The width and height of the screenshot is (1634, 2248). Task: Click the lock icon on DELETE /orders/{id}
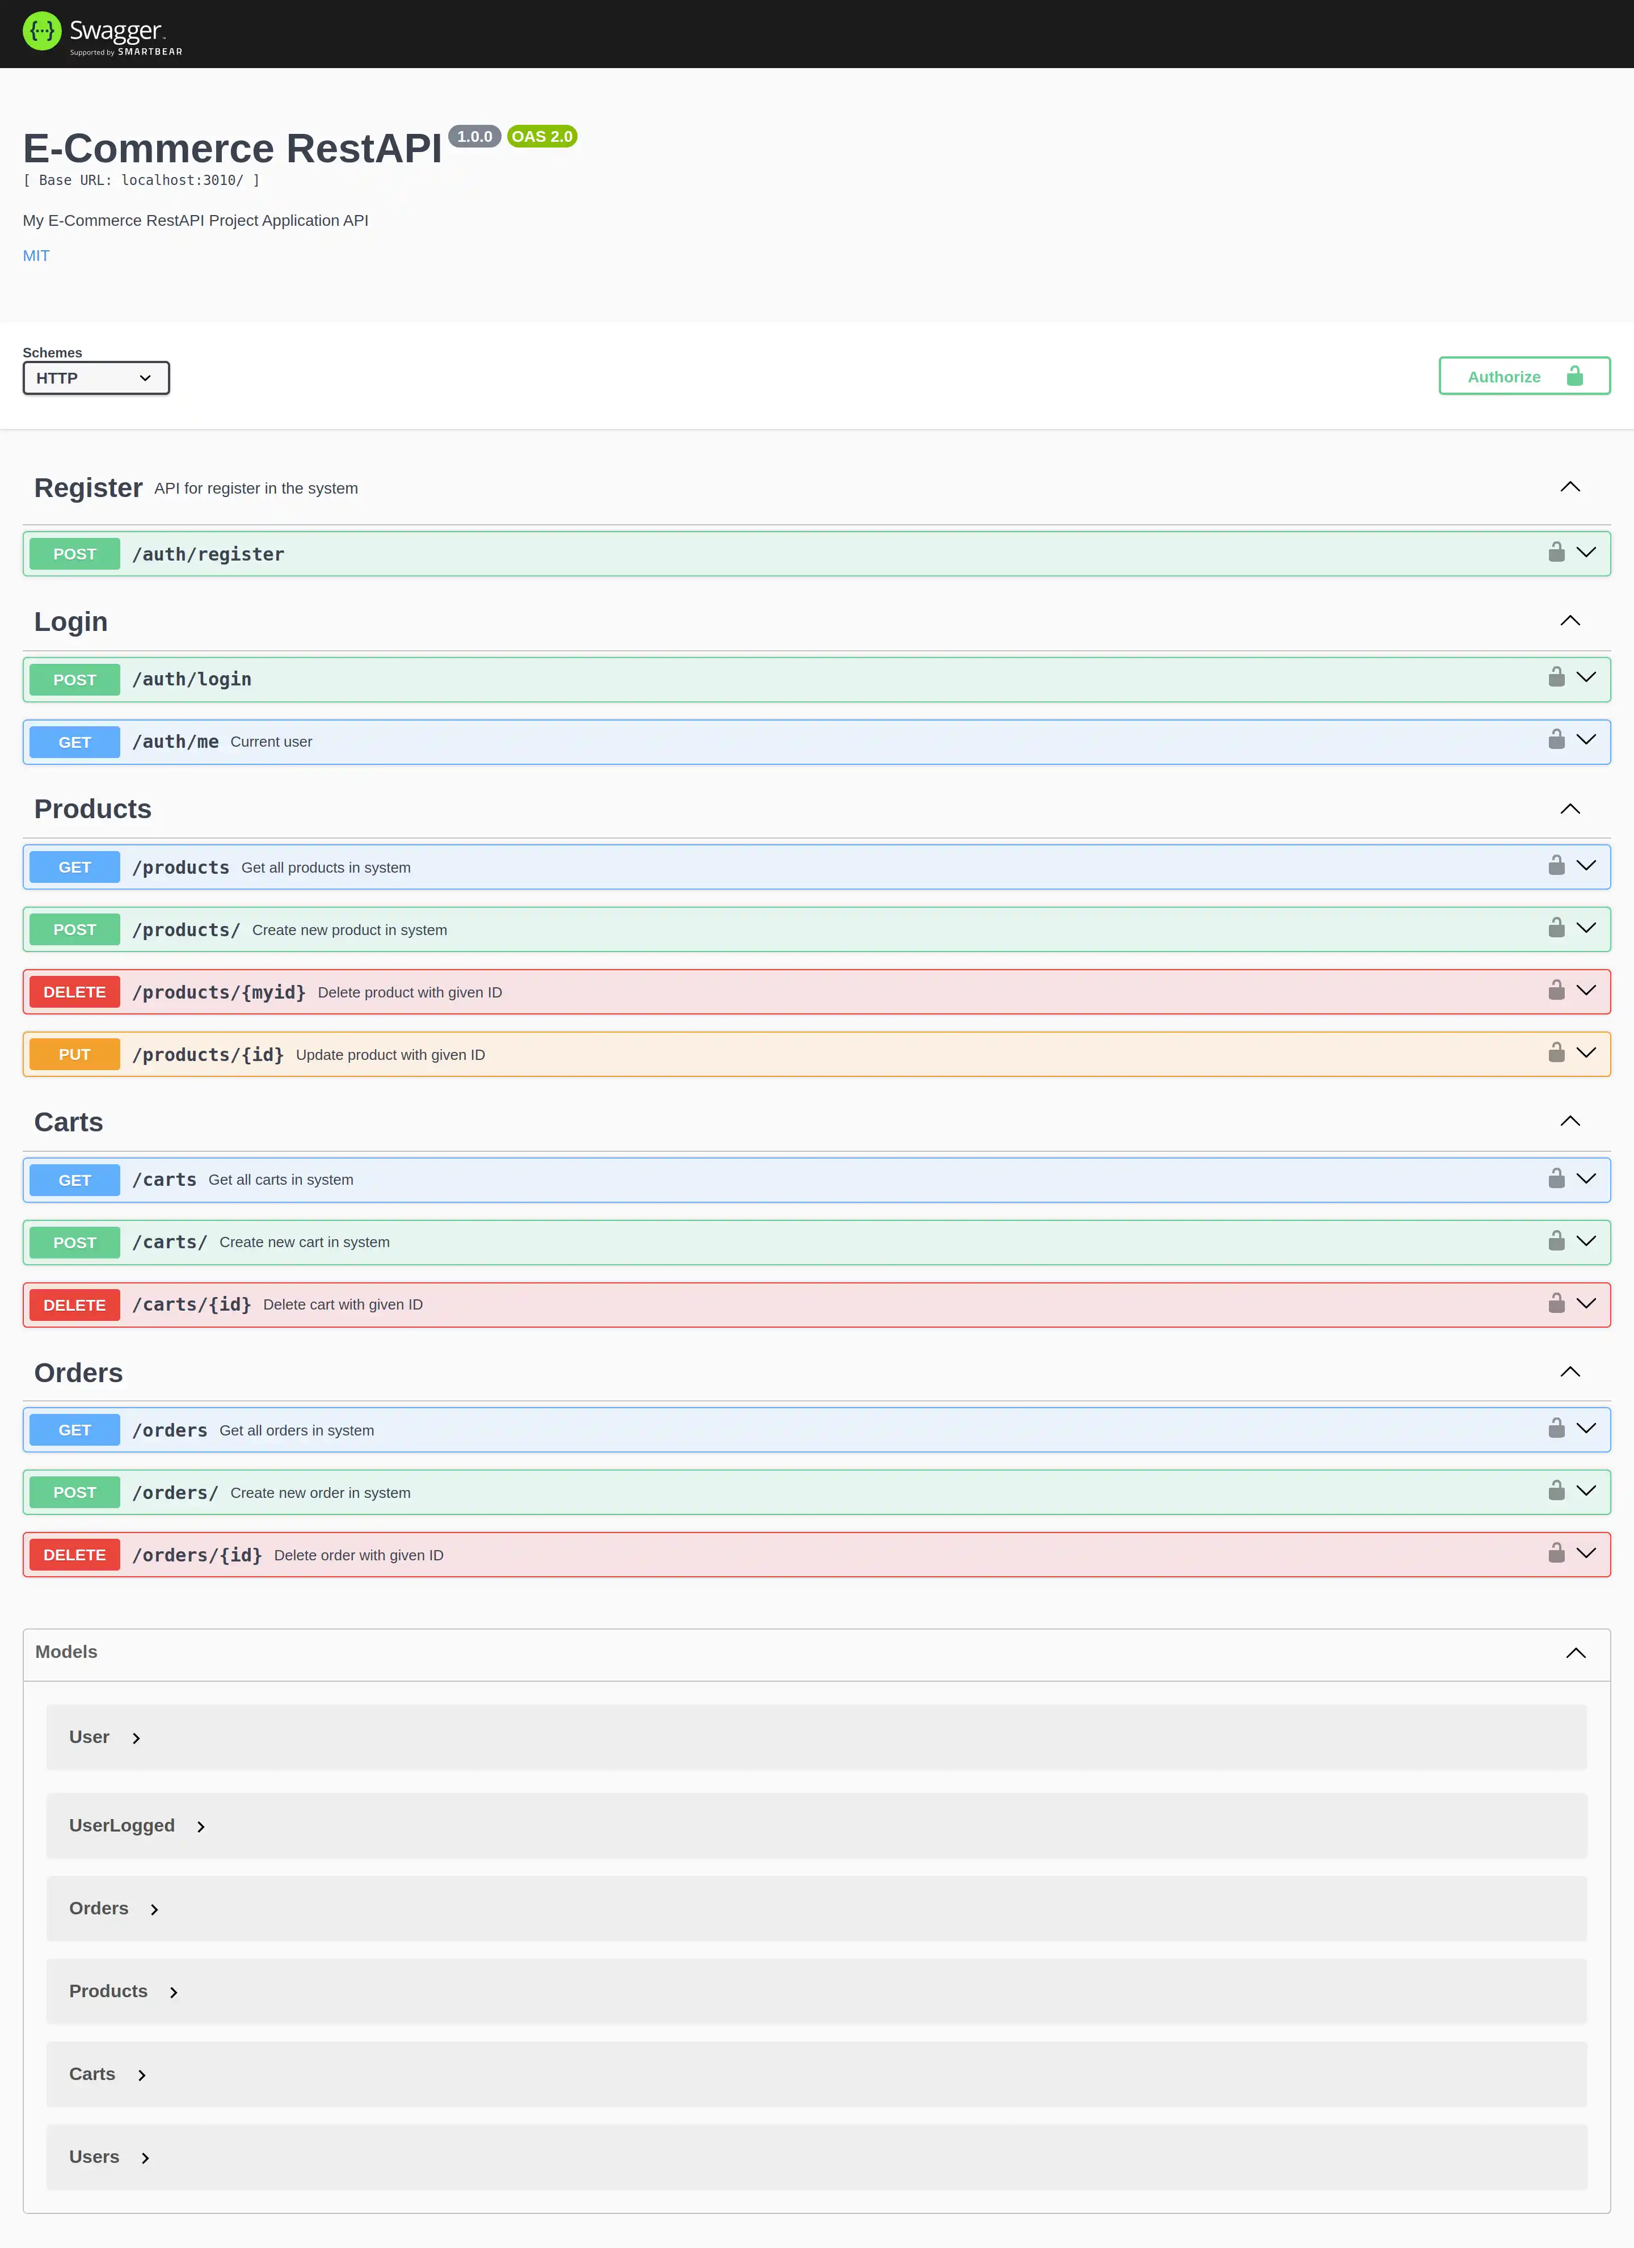(1557, 1553)
